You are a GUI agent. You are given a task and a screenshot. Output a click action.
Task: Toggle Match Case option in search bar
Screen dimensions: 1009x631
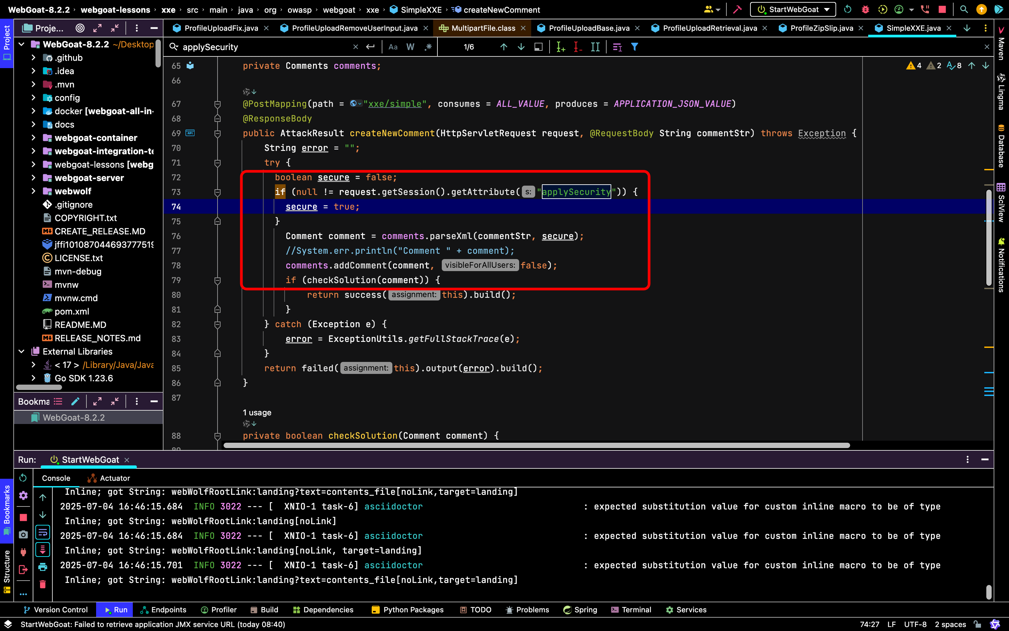tap(393, 47)
